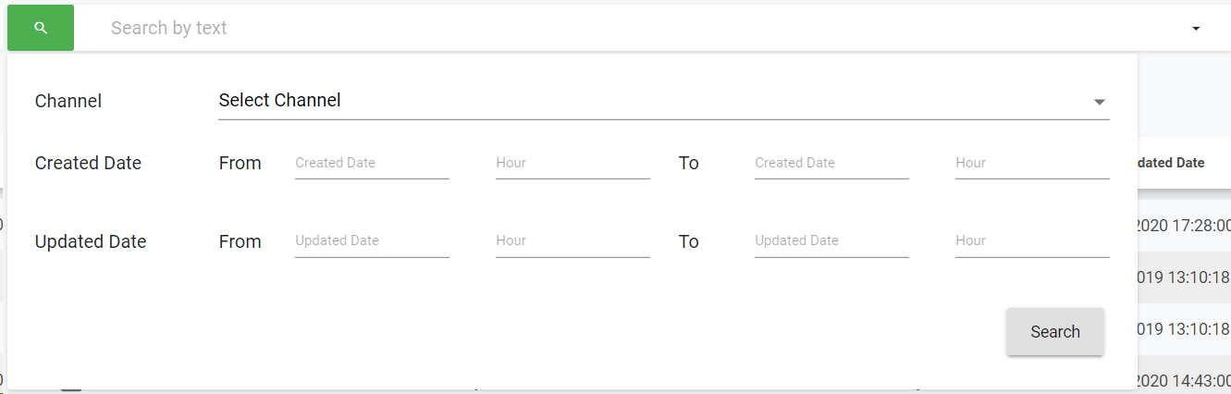Click the Created Date filter label

88,164
